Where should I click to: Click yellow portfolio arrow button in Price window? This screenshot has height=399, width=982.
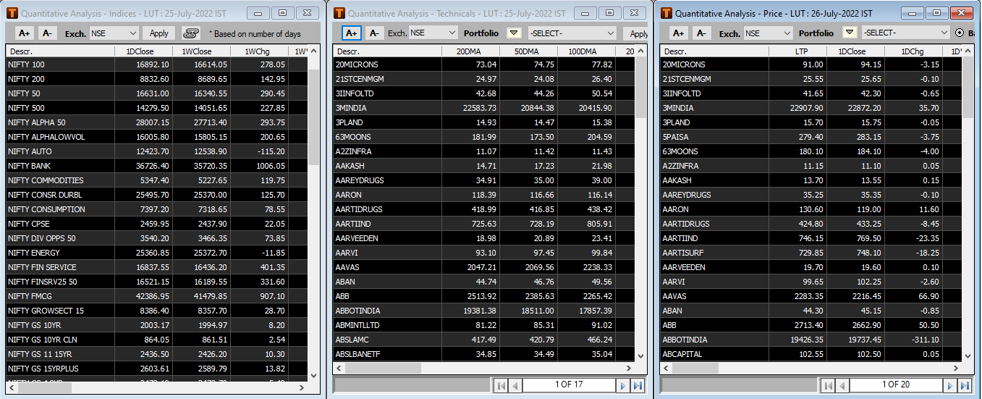click(850, 33)
